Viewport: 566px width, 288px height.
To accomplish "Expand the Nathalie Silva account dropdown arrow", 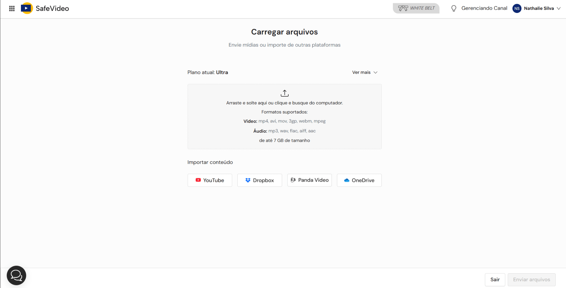I will [x=559, y=9].
